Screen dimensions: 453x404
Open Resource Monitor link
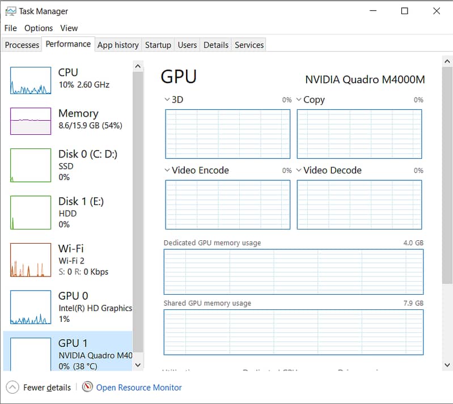coord(139,388)
